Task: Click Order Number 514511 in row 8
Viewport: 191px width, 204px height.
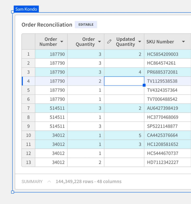Action: [x=51, y=117]
